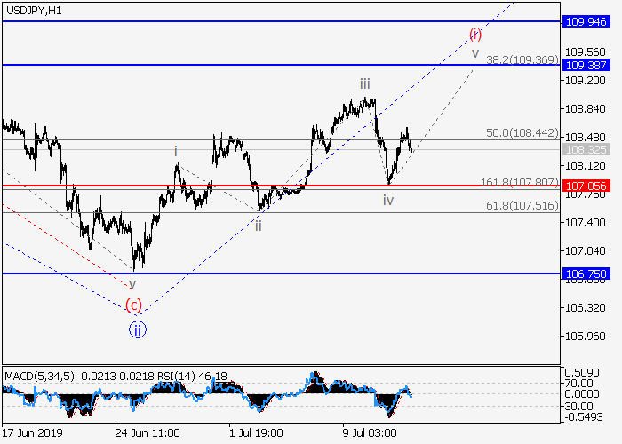Click the brown wave iv label
This screenshot has height=444, width=622.
click(388, 201)
